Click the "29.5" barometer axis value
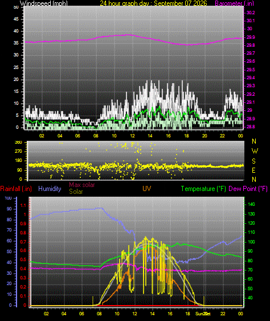Viewport: 270px width, 321px height. pyautogui.click(x=251, y=70)
